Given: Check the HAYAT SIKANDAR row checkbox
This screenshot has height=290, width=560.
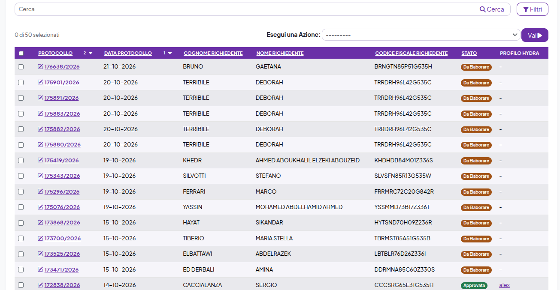Looking at the screenshot, I should [x=21, y=223].
